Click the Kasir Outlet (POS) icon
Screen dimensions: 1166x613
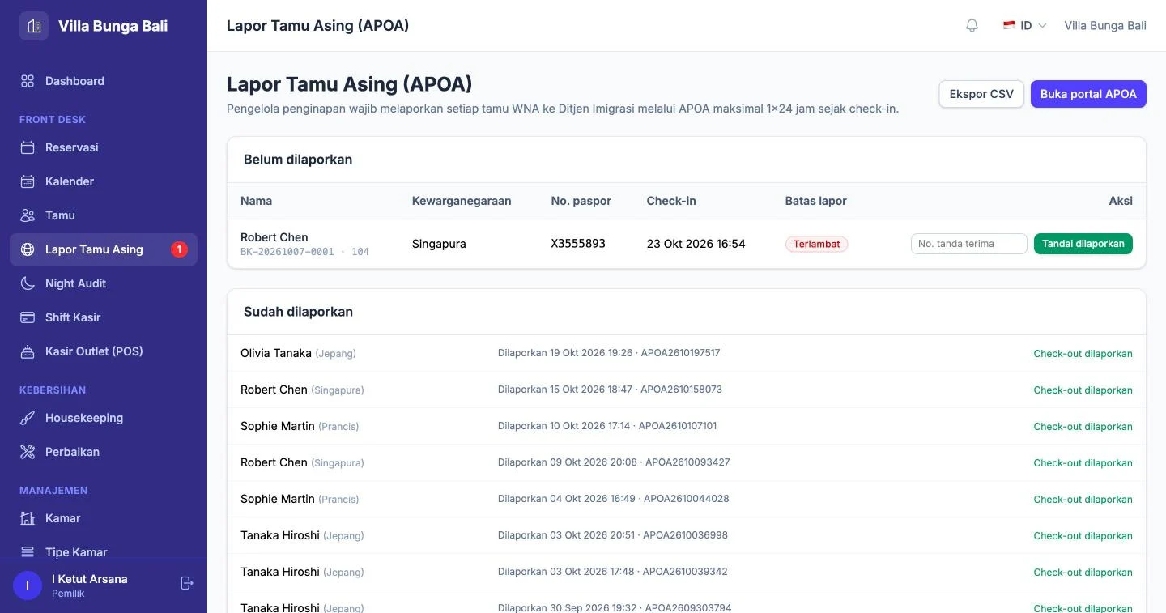[28, 351]
